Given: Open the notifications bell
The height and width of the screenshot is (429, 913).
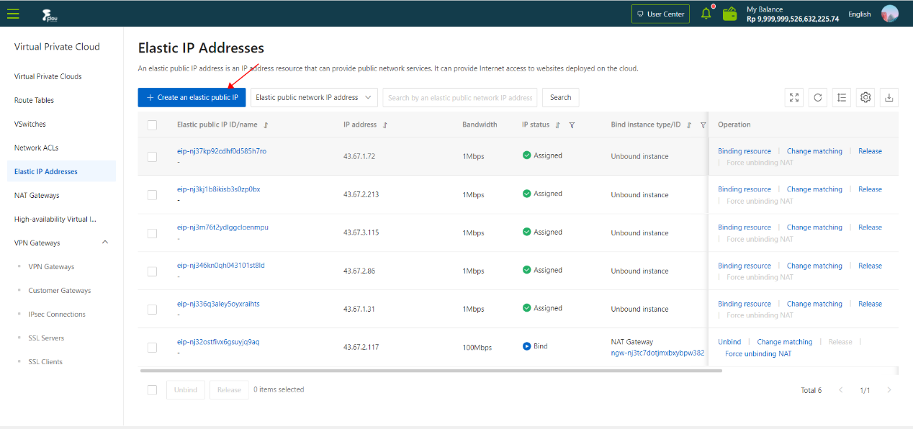Looking at the screenshot, I should tap(706, 14).
